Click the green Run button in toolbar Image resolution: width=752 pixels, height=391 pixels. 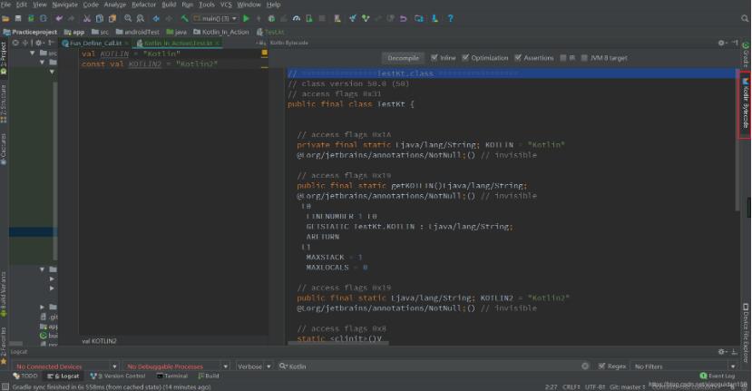(x=247, y=17)
